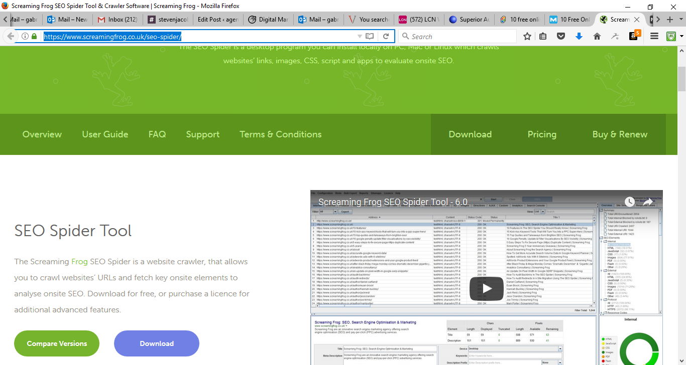The width and height of the screenshot is (686, 365).
Task: Open the Terms & Conditions nav item
Action: (281, 134)
